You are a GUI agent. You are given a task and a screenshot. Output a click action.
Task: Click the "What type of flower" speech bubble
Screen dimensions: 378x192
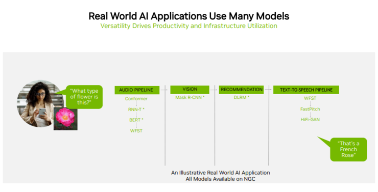point(84,97)
